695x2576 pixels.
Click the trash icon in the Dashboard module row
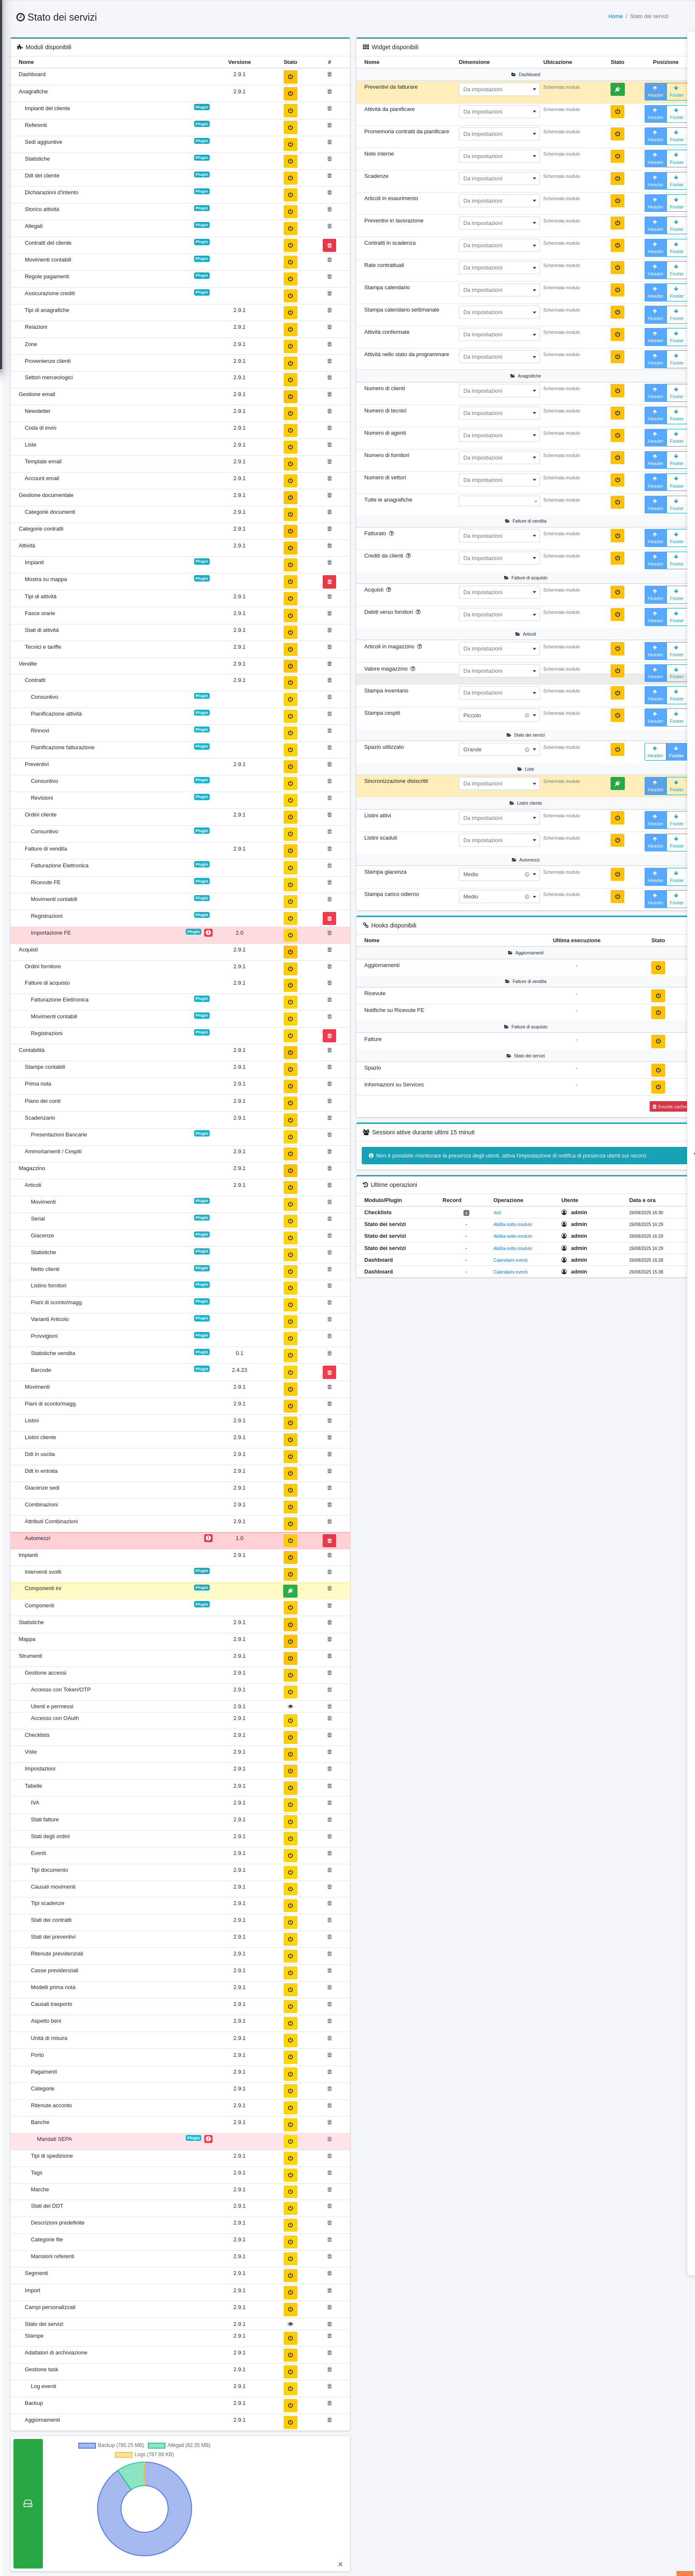pyautogui.click(x=329, y=75)
